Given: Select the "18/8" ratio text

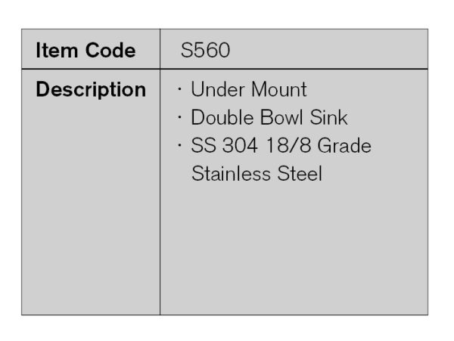Looking at the screenshot, I should point(288,146).
